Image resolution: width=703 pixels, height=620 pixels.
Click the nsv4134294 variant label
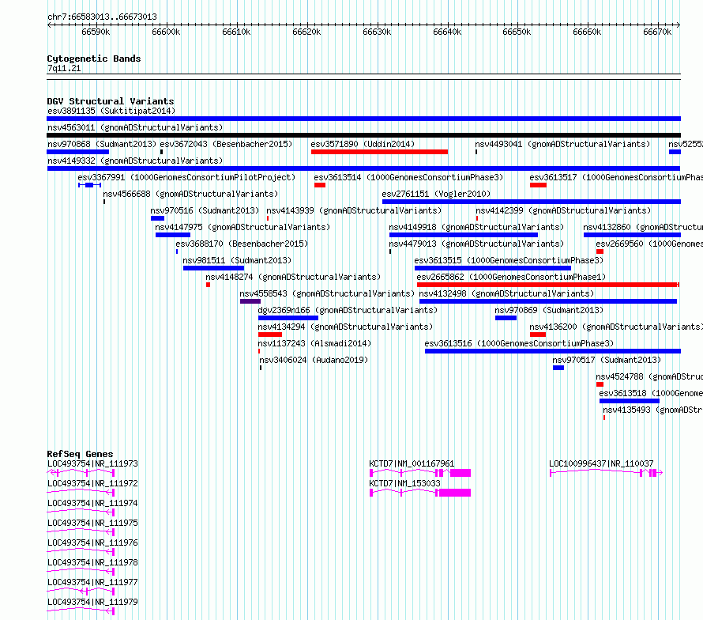[x=346, y=327]
